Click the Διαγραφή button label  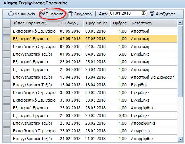coord(83,14)
